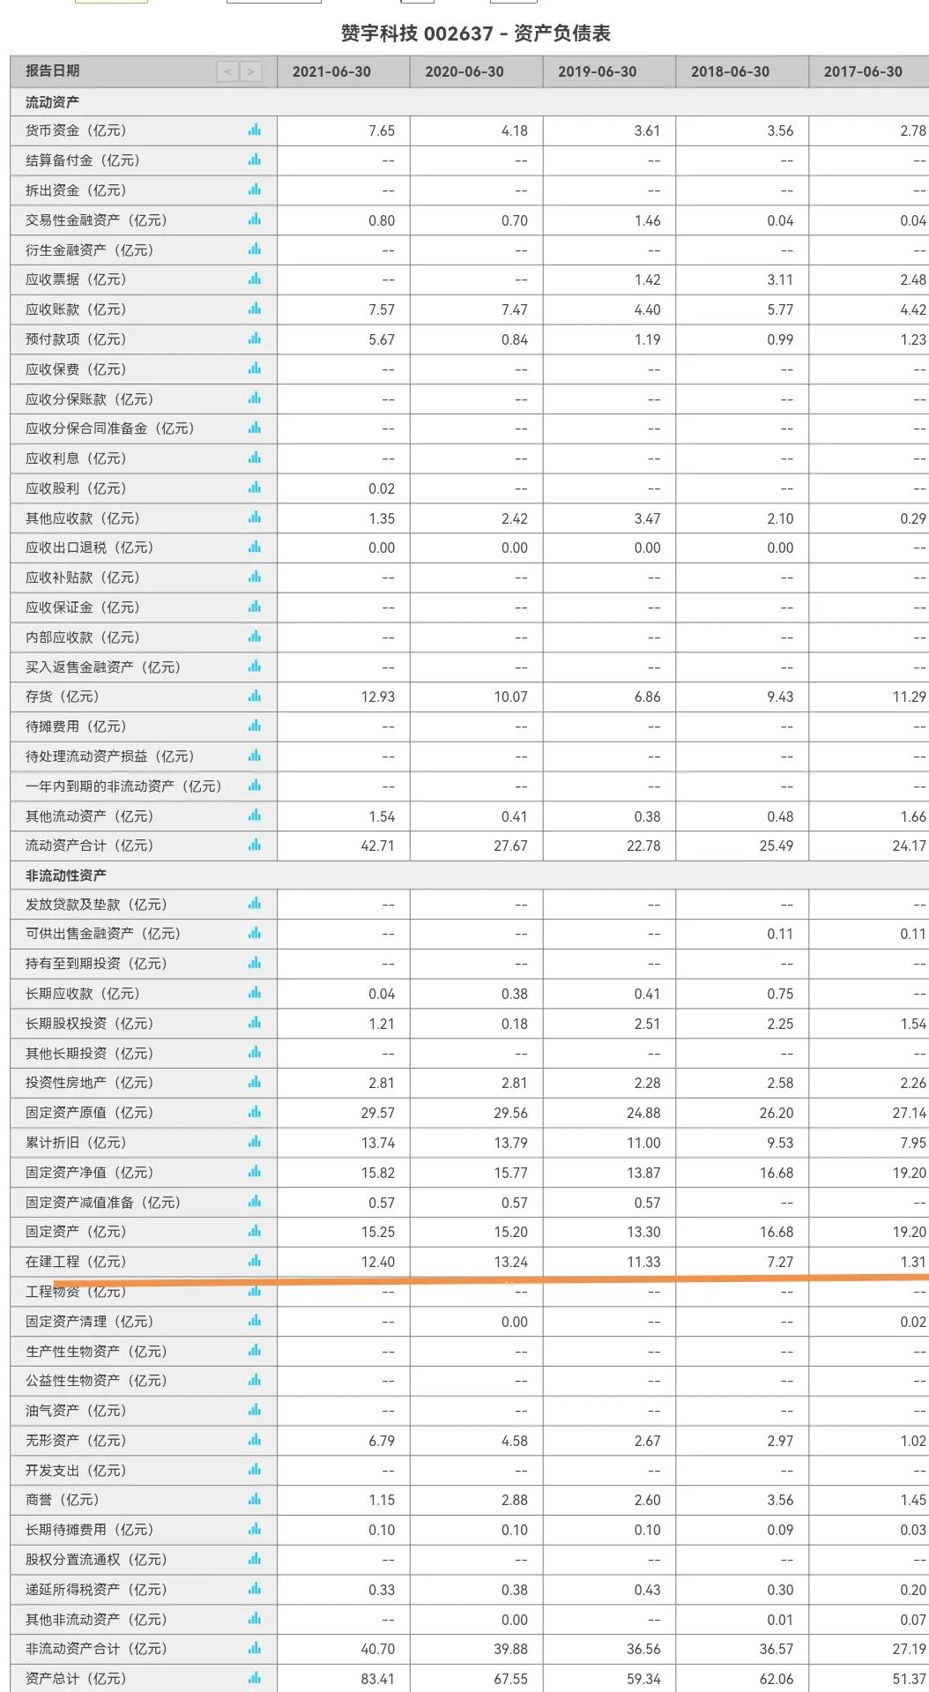
Task: Open chart icon for 固定资产清理 row
Action: point(255,1320)
